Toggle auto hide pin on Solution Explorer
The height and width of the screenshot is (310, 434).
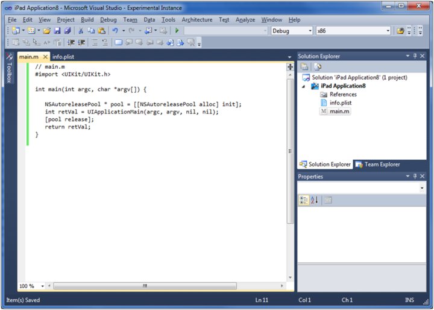click(415, 56)
